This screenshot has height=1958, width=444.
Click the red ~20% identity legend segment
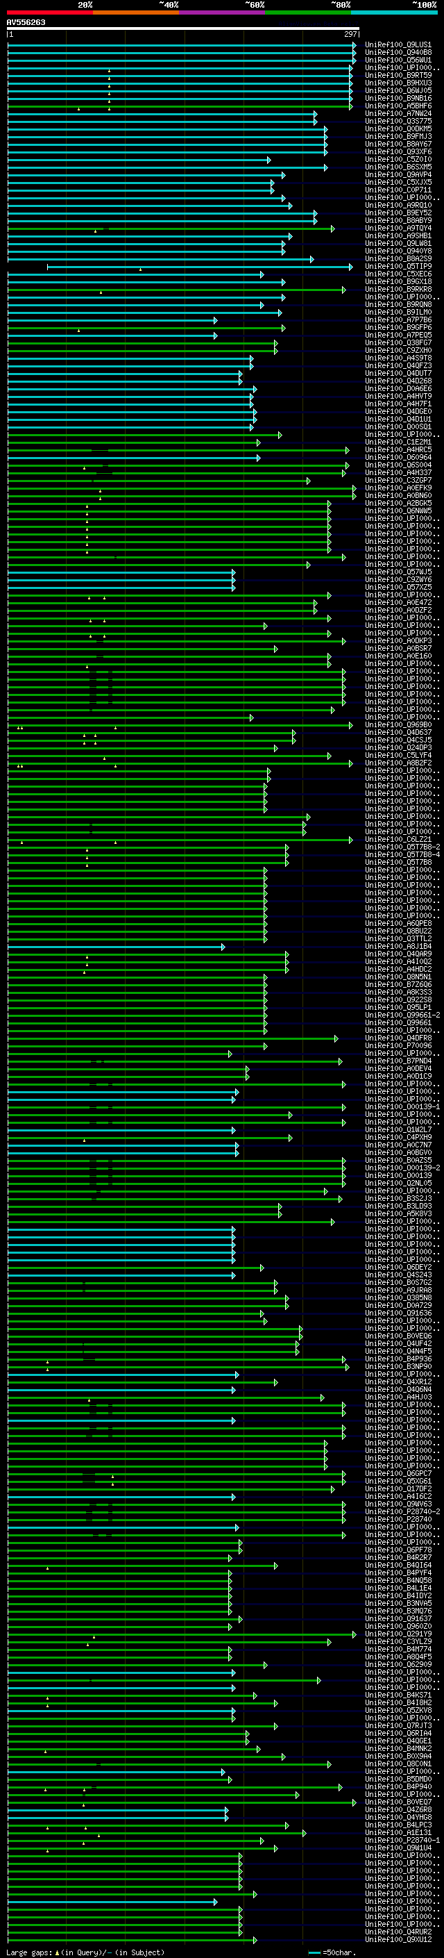click(x=49, y=13)
